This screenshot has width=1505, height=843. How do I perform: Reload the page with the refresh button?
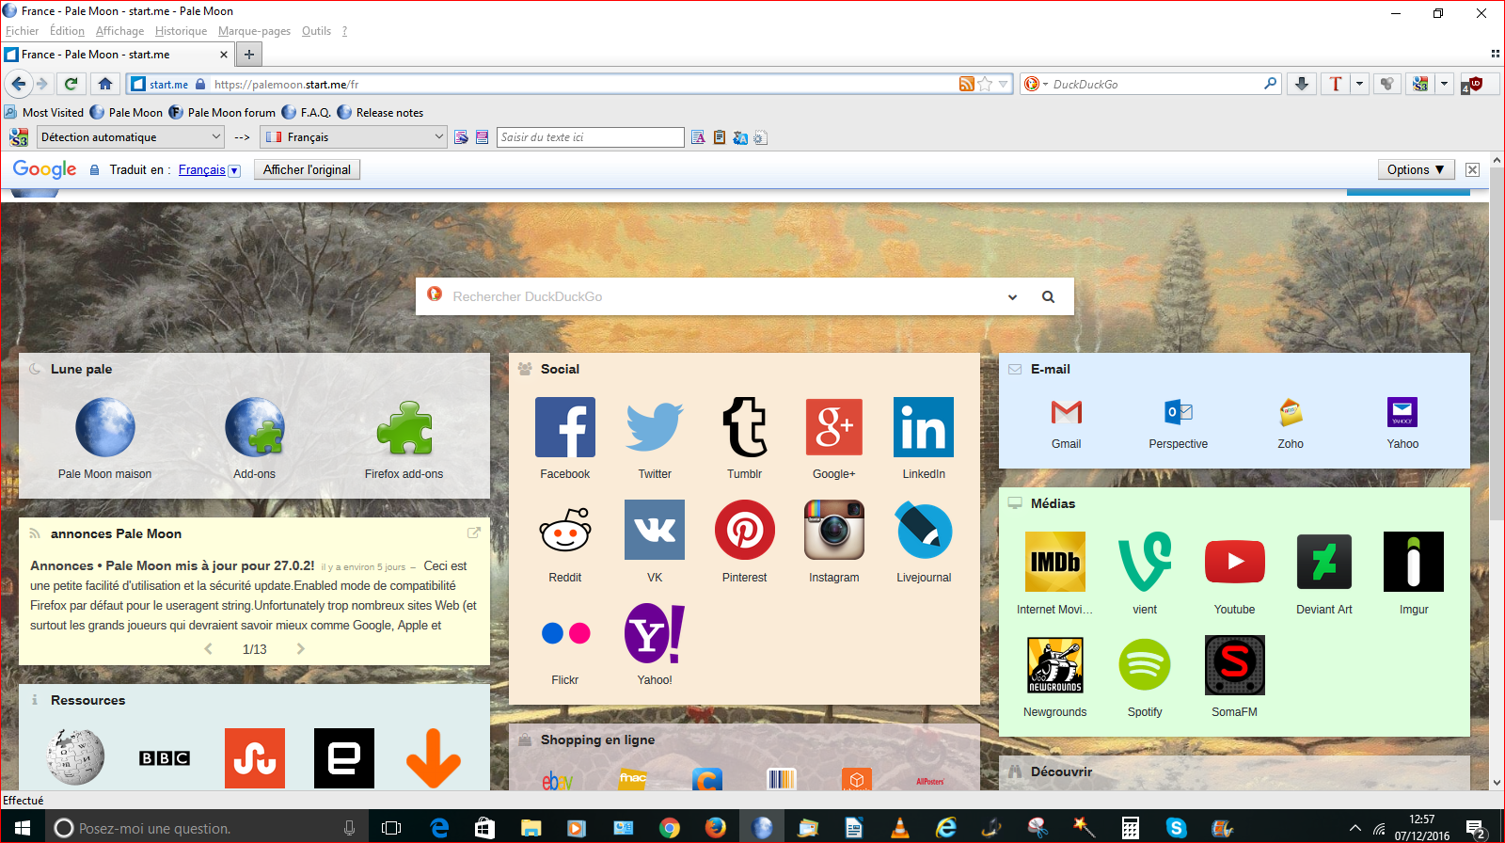(x=71, y=84)
